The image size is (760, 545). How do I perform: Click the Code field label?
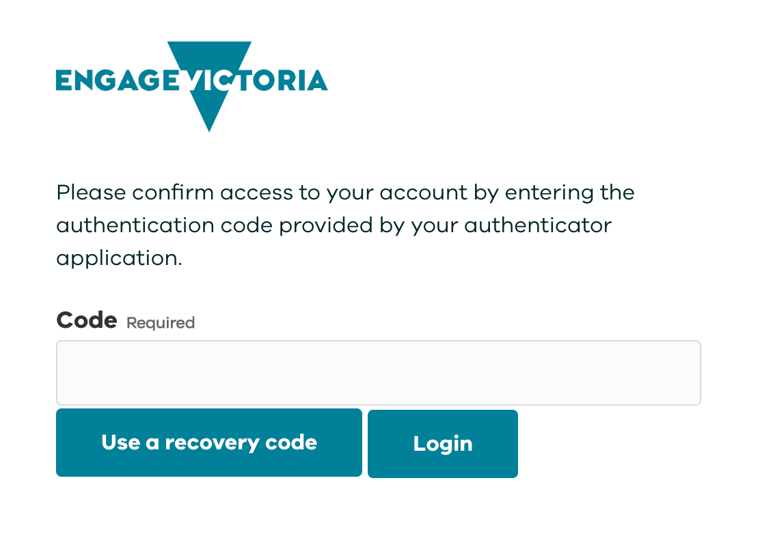click(x=86, y=320)
